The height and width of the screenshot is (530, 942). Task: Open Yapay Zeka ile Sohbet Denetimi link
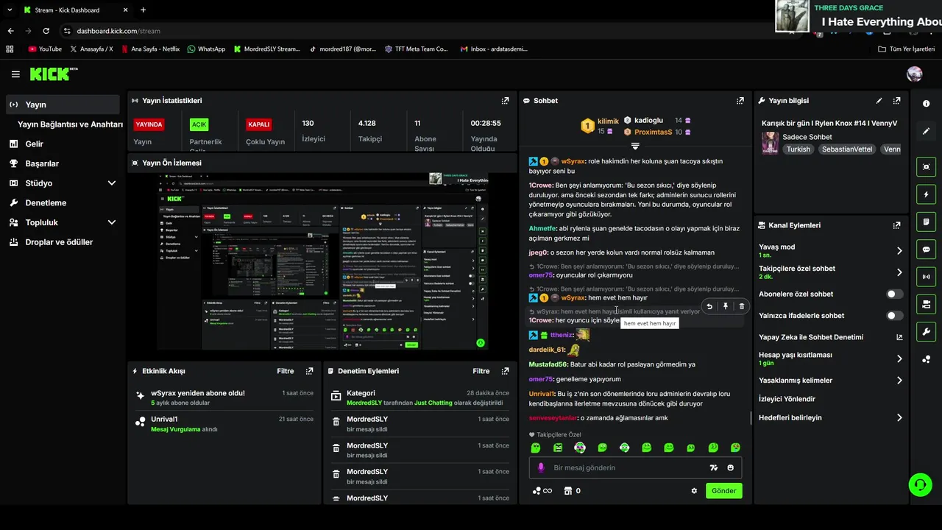tap(830, 337)
